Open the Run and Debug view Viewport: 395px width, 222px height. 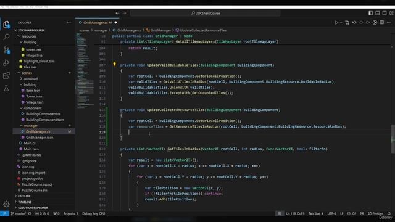click(6, 63)
